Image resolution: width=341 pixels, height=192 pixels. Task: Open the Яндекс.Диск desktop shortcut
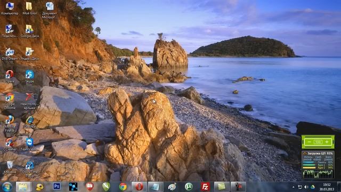pyautogui.click(x=30, y=54)
